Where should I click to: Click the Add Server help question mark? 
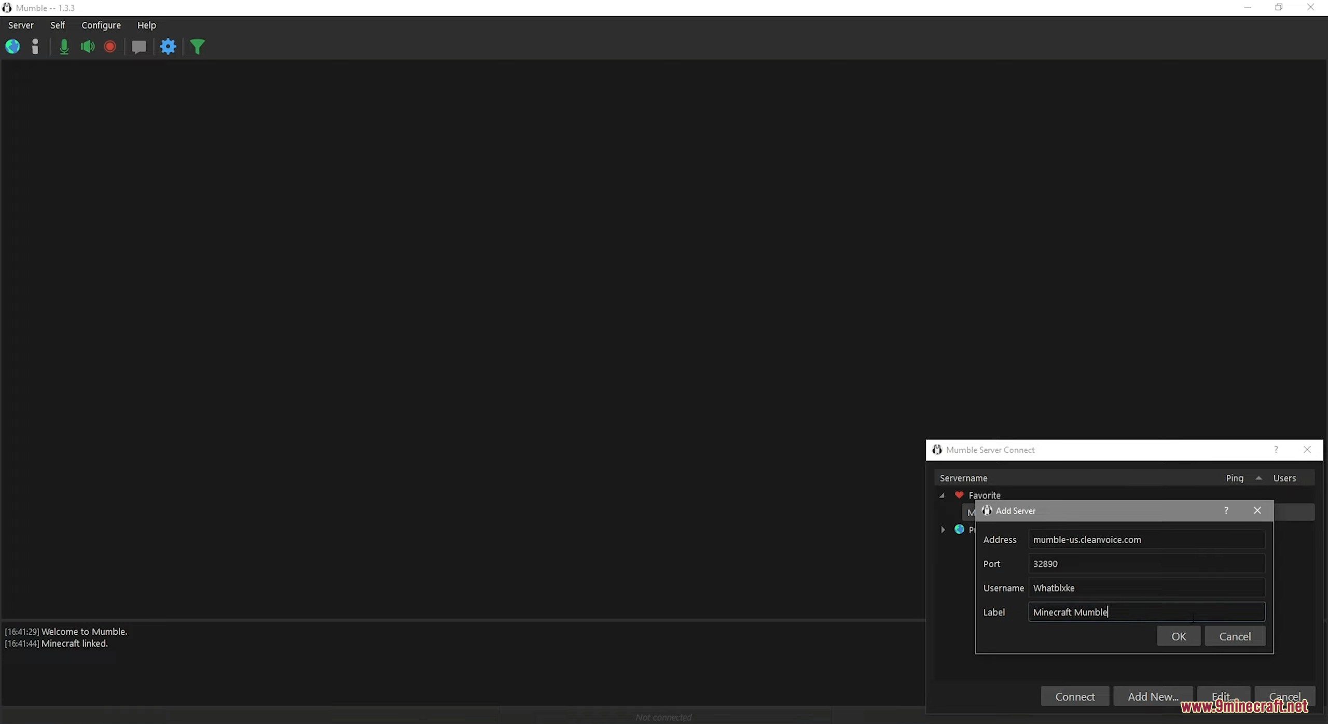pyautogui.click(x=1226, y=510)
